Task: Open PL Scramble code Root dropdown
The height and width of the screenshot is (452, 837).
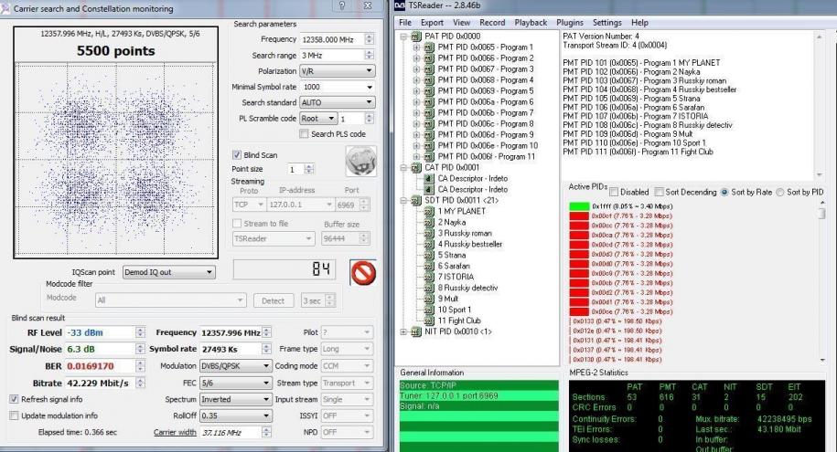Action: (x=318, y=119)
